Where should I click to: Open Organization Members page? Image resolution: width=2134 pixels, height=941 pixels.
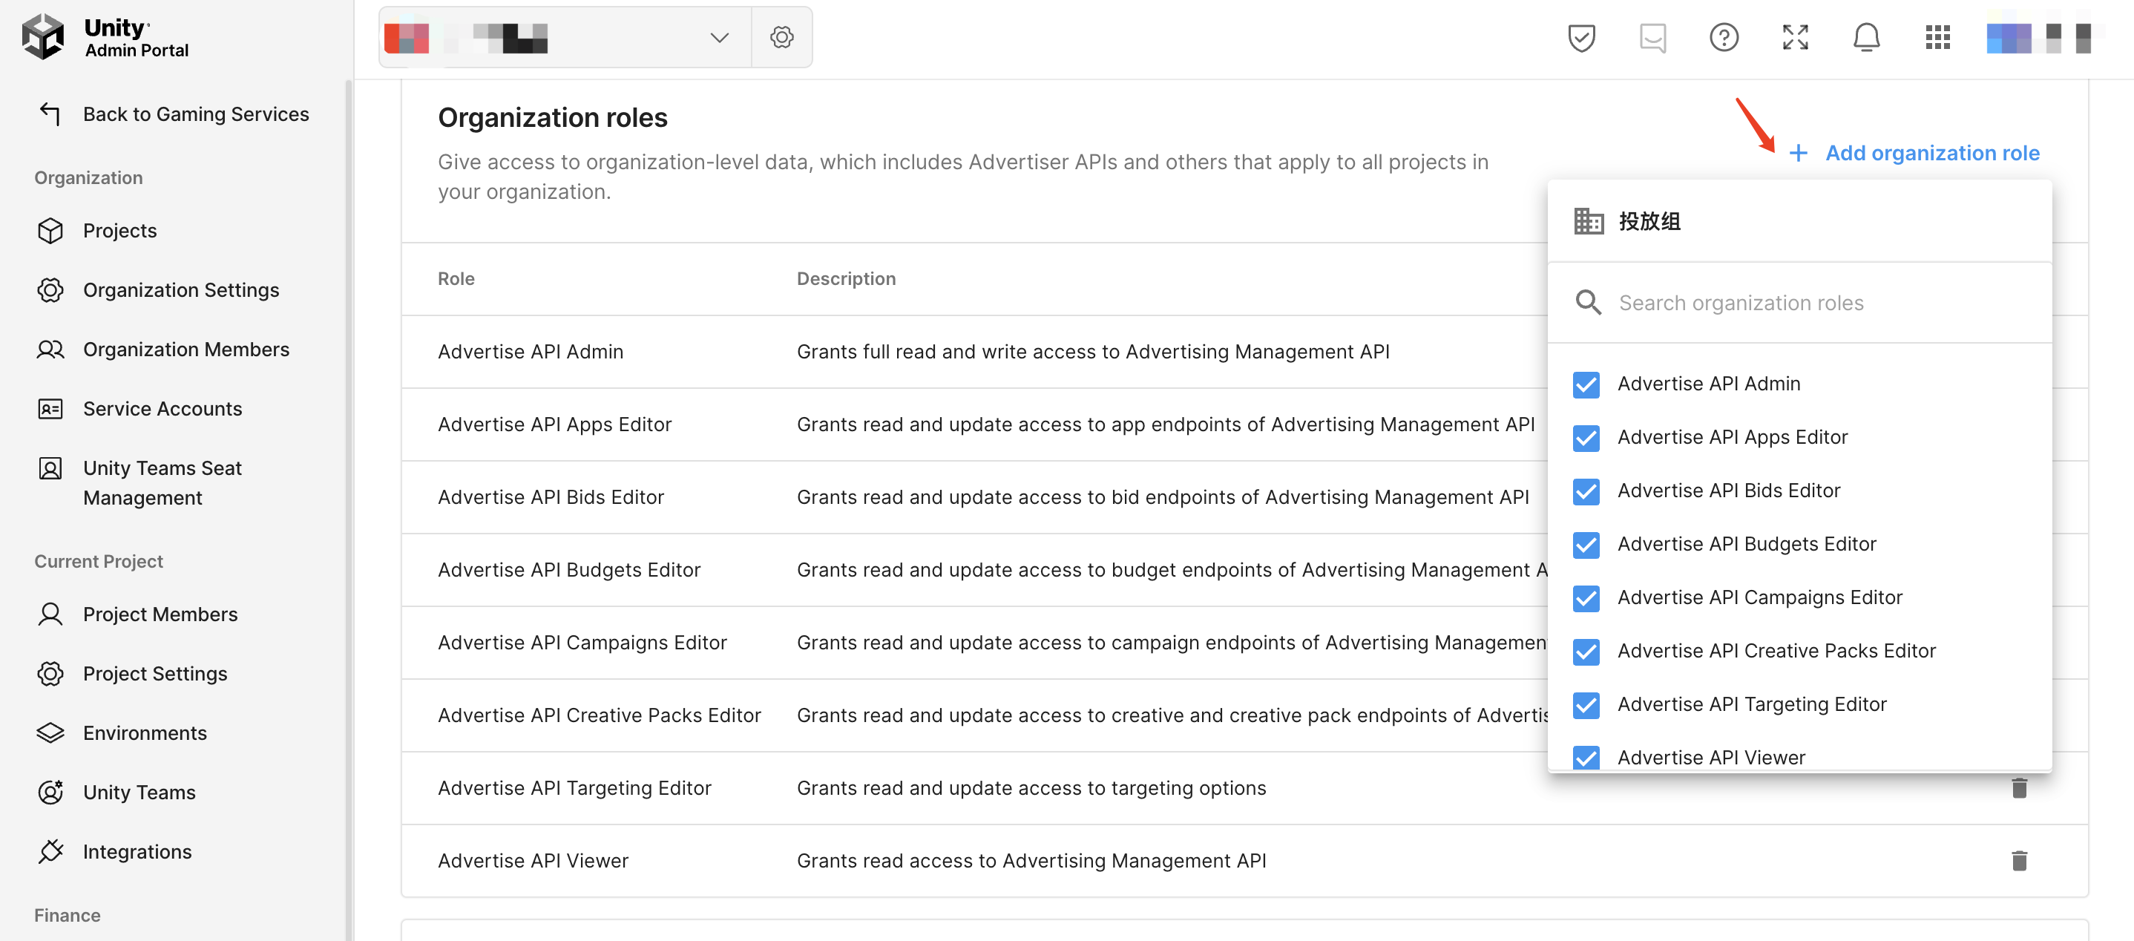186,350
